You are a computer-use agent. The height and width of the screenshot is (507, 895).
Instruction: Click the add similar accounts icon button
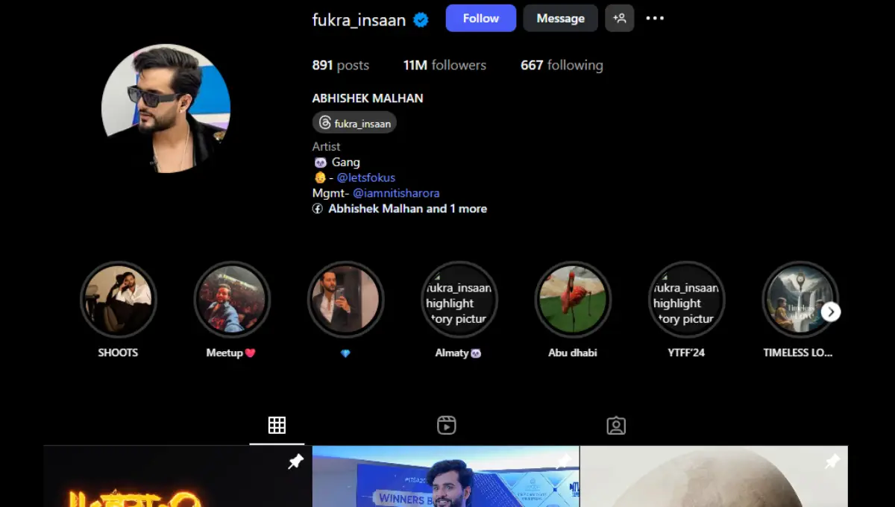(x=619, y=19)
